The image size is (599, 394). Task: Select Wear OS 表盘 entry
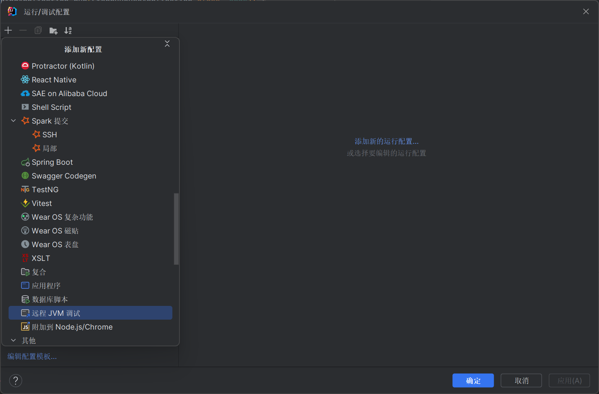(90, 244)
